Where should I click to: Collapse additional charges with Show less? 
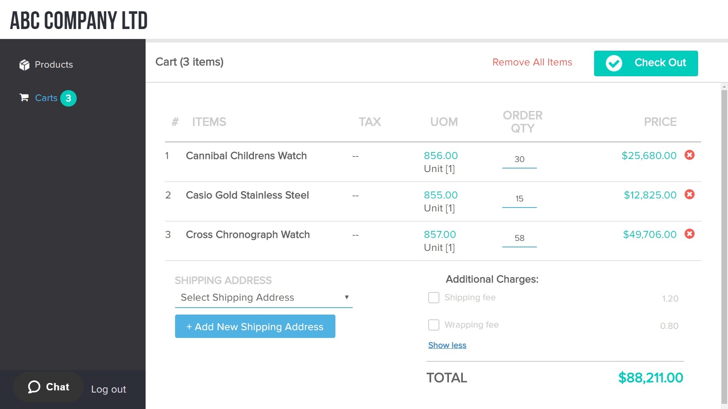[447, 345]
